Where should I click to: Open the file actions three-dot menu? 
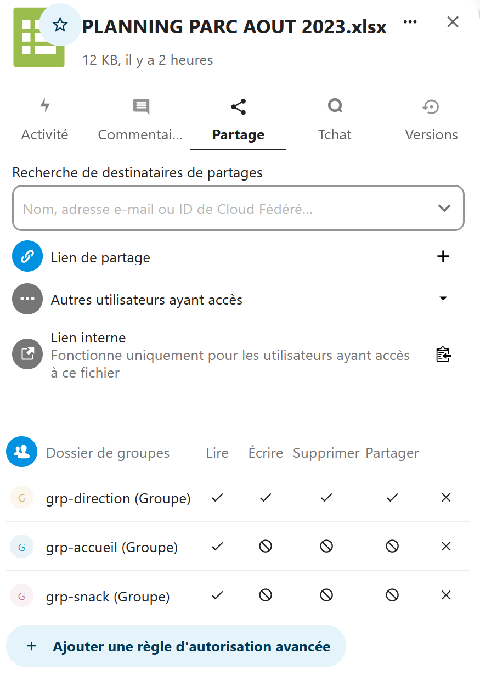(410, 22)
